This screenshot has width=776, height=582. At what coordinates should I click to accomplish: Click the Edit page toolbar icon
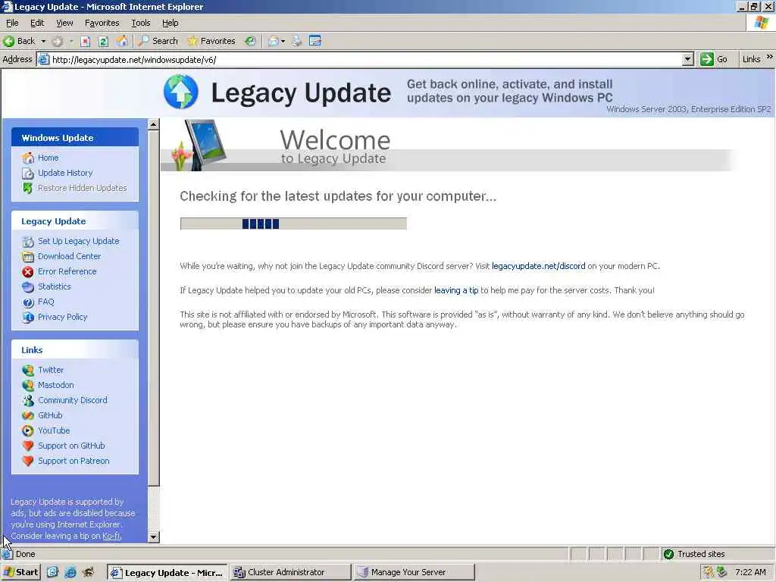[315, 41]
